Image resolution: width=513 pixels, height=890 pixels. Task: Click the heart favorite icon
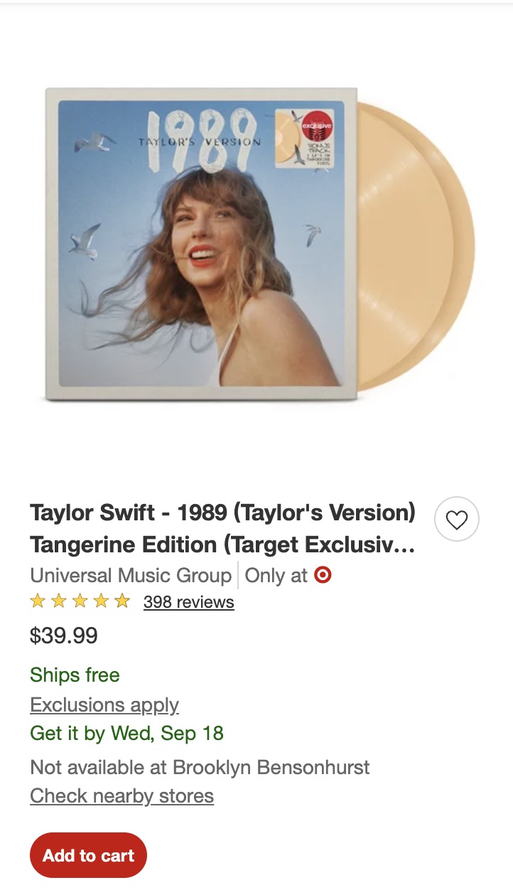point(456,520)
